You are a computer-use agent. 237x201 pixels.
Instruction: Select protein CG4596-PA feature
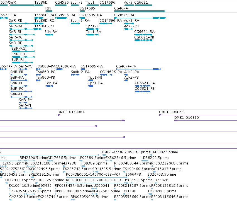59,69
